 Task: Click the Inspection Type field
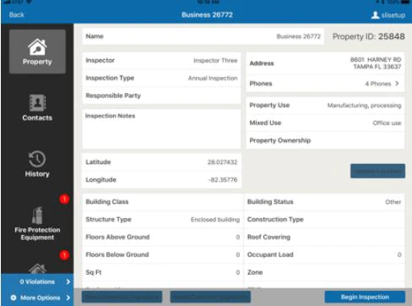(161, 78)
